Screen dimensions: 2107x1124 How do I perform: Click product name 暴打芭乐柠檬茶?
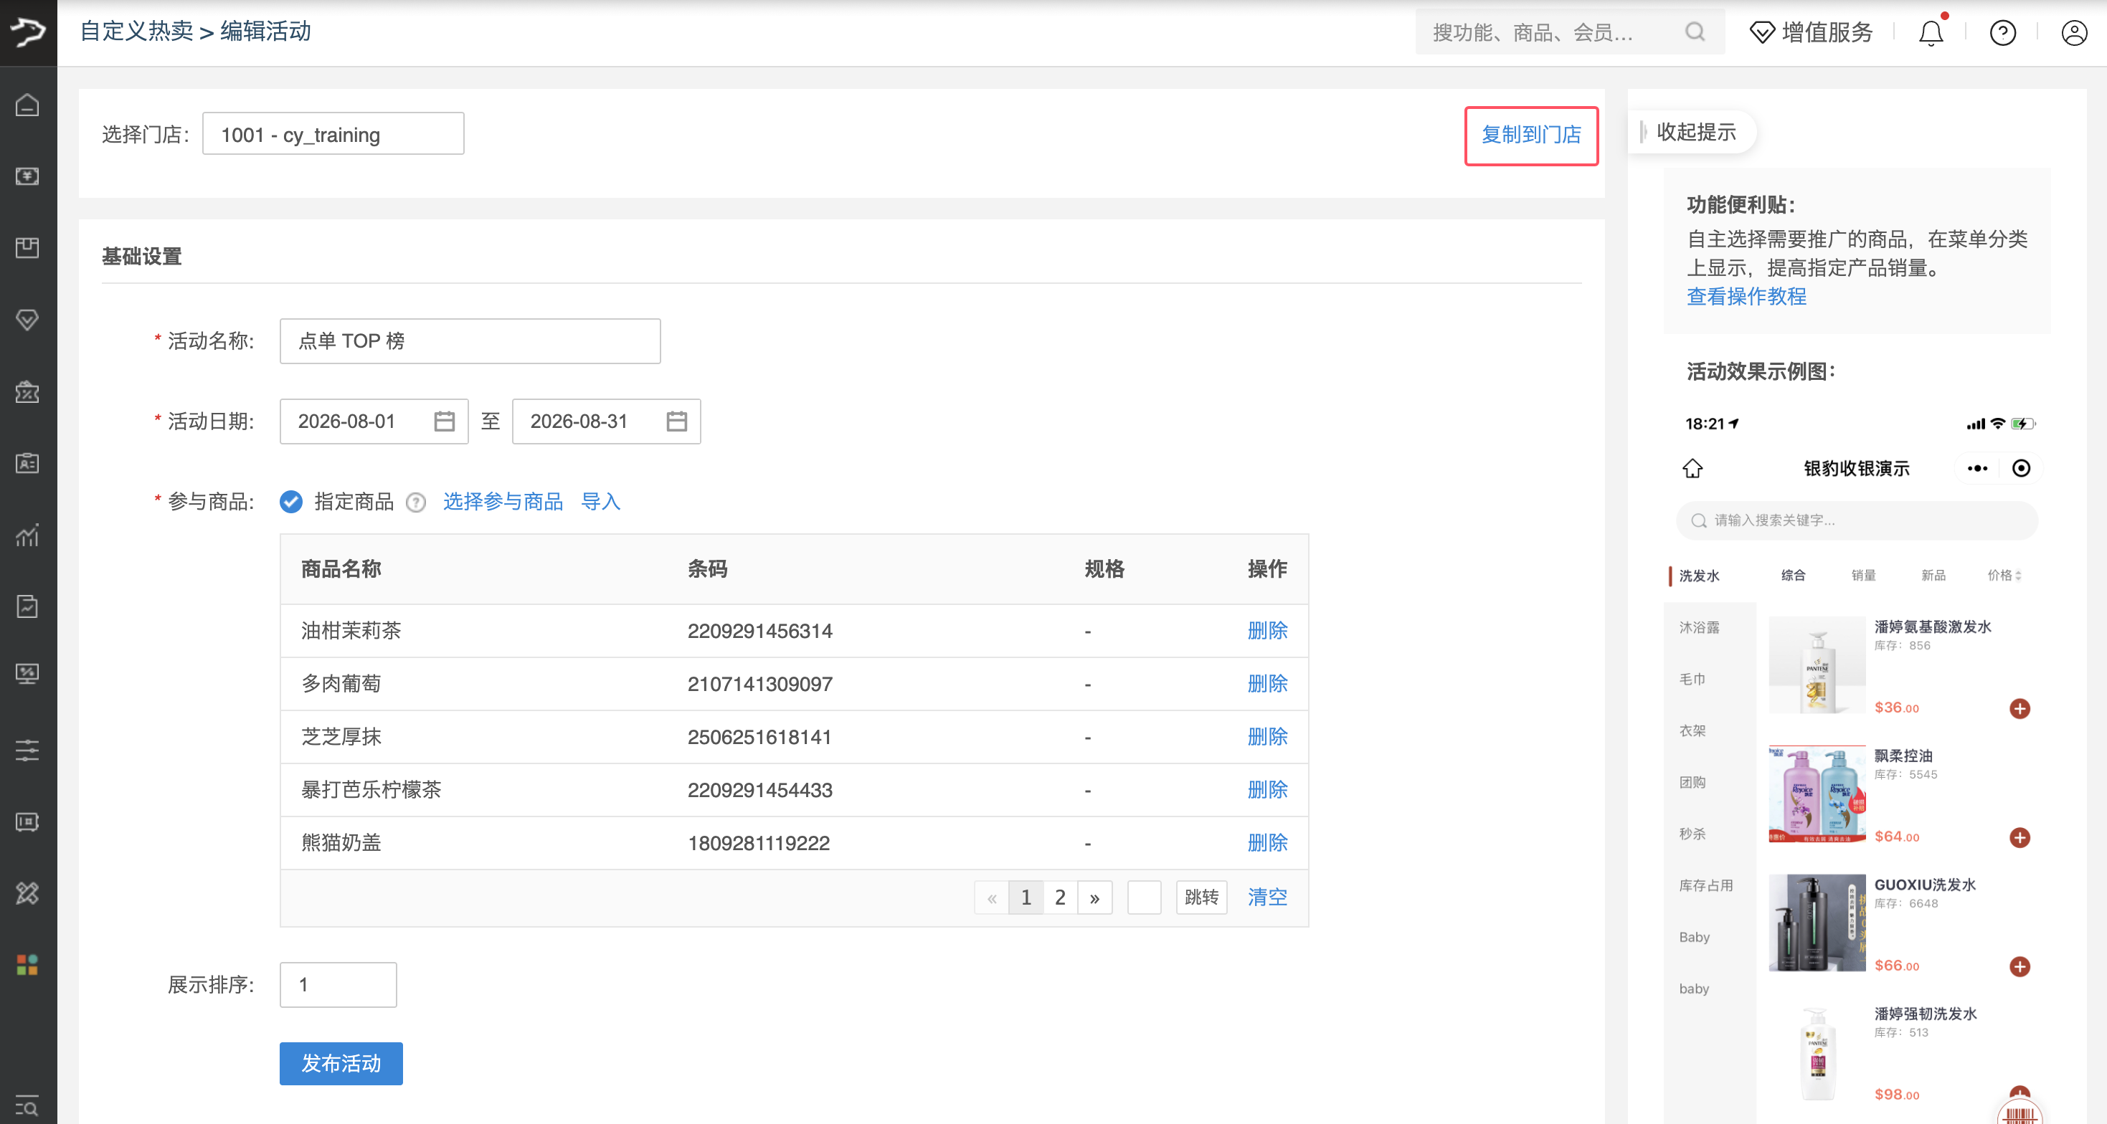(371, 791)
